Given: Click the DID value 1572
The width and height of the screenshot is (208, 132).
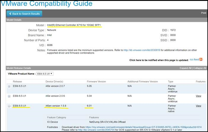Looking at the screenshot, I should pos(173,30).
